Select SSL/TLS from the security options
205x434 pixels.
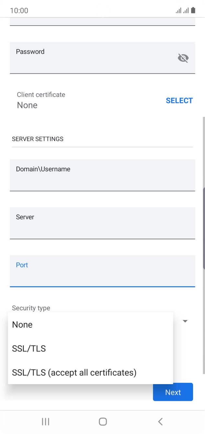tap(29, 348)
